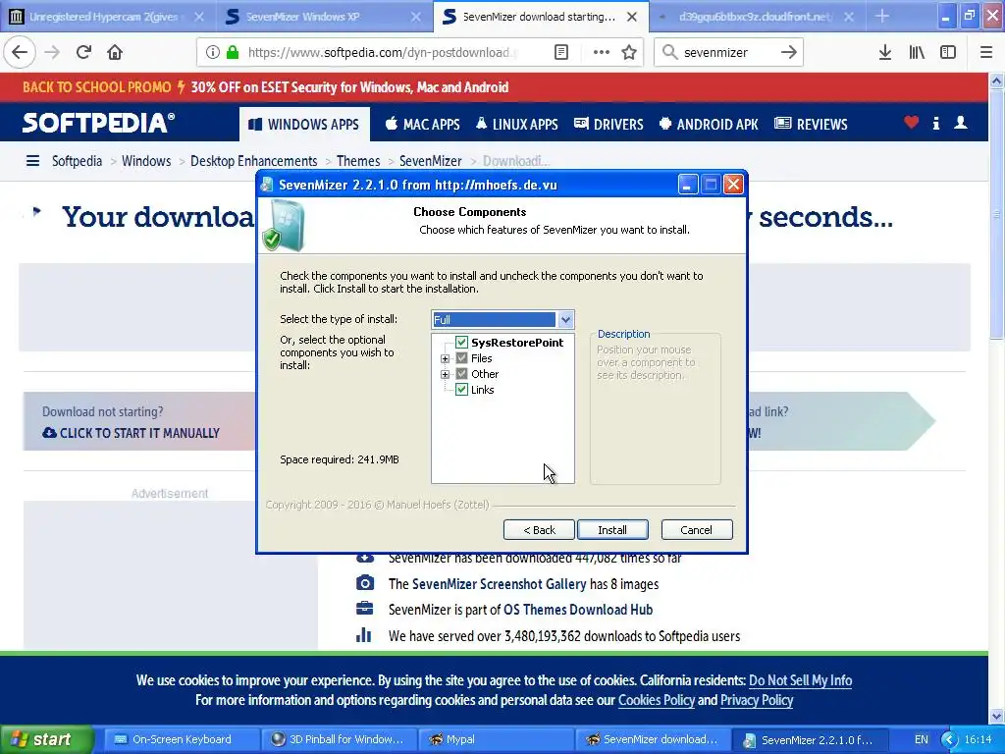Switch to the cloudfront.net tab
The image size is (1005, 754).
[x=755, y=17]
